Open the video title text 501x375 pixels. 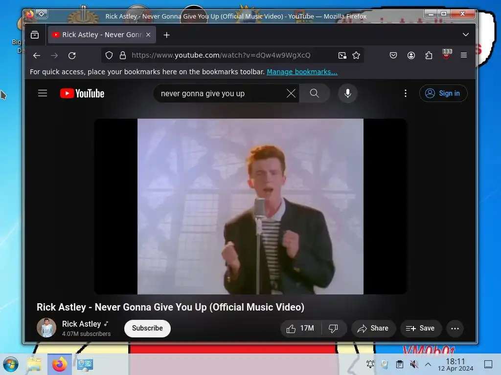tap(170, 307)
